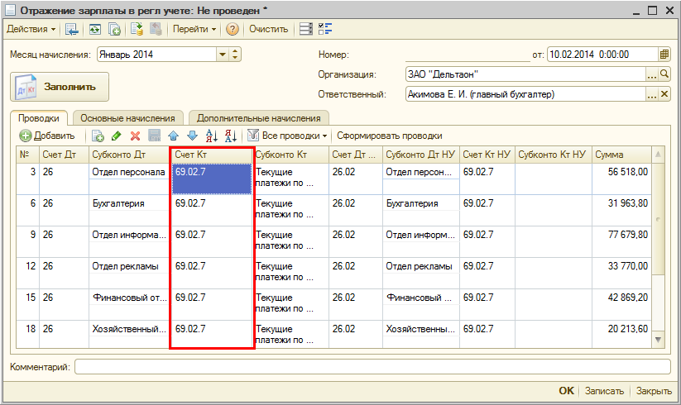Clear the Ответственный field with the X button

tap(664, 94)
